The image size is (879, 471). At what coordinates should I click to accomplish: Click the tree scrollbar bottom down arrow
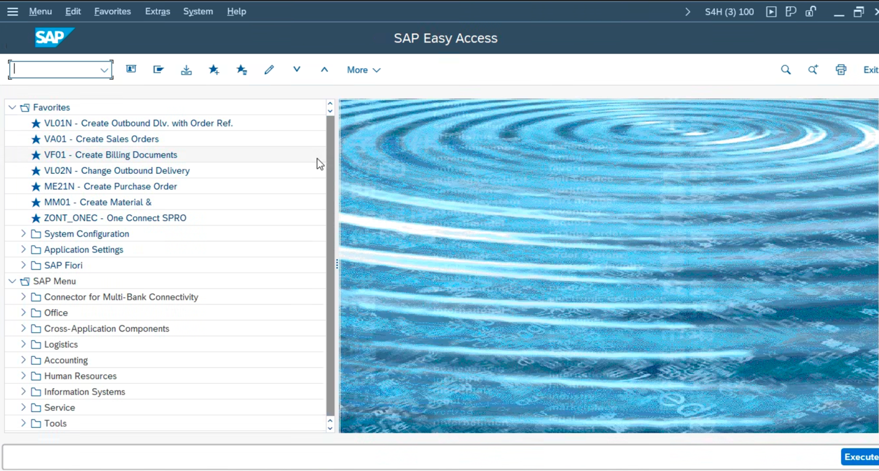coord(330,428)
